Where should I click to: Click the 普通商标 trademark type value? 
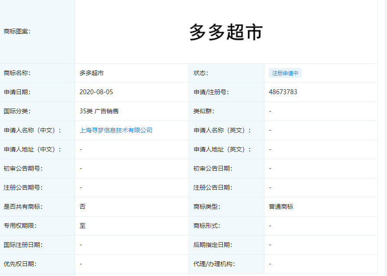pos(281,207)
